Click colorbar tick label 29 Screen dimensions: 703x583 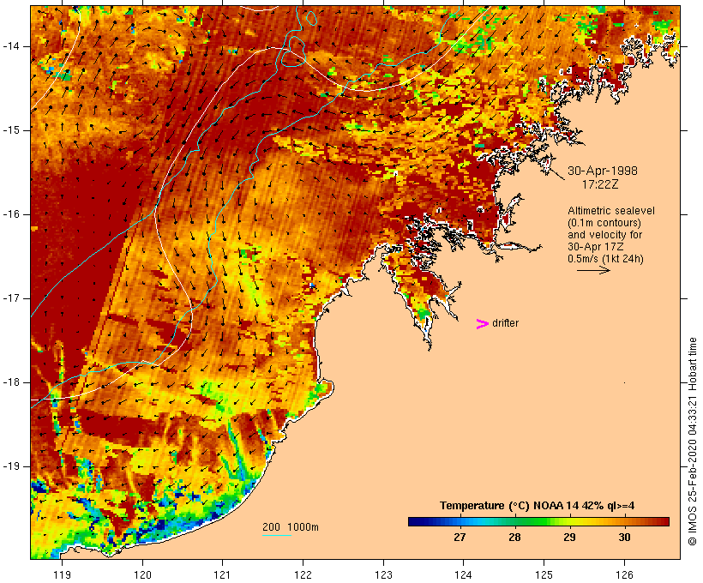(x=569, y=538)
